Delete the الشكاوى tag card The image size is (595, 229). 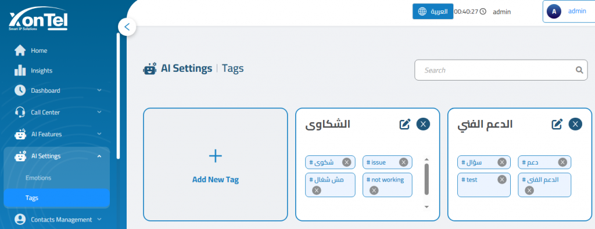click(x=423, y=124)
